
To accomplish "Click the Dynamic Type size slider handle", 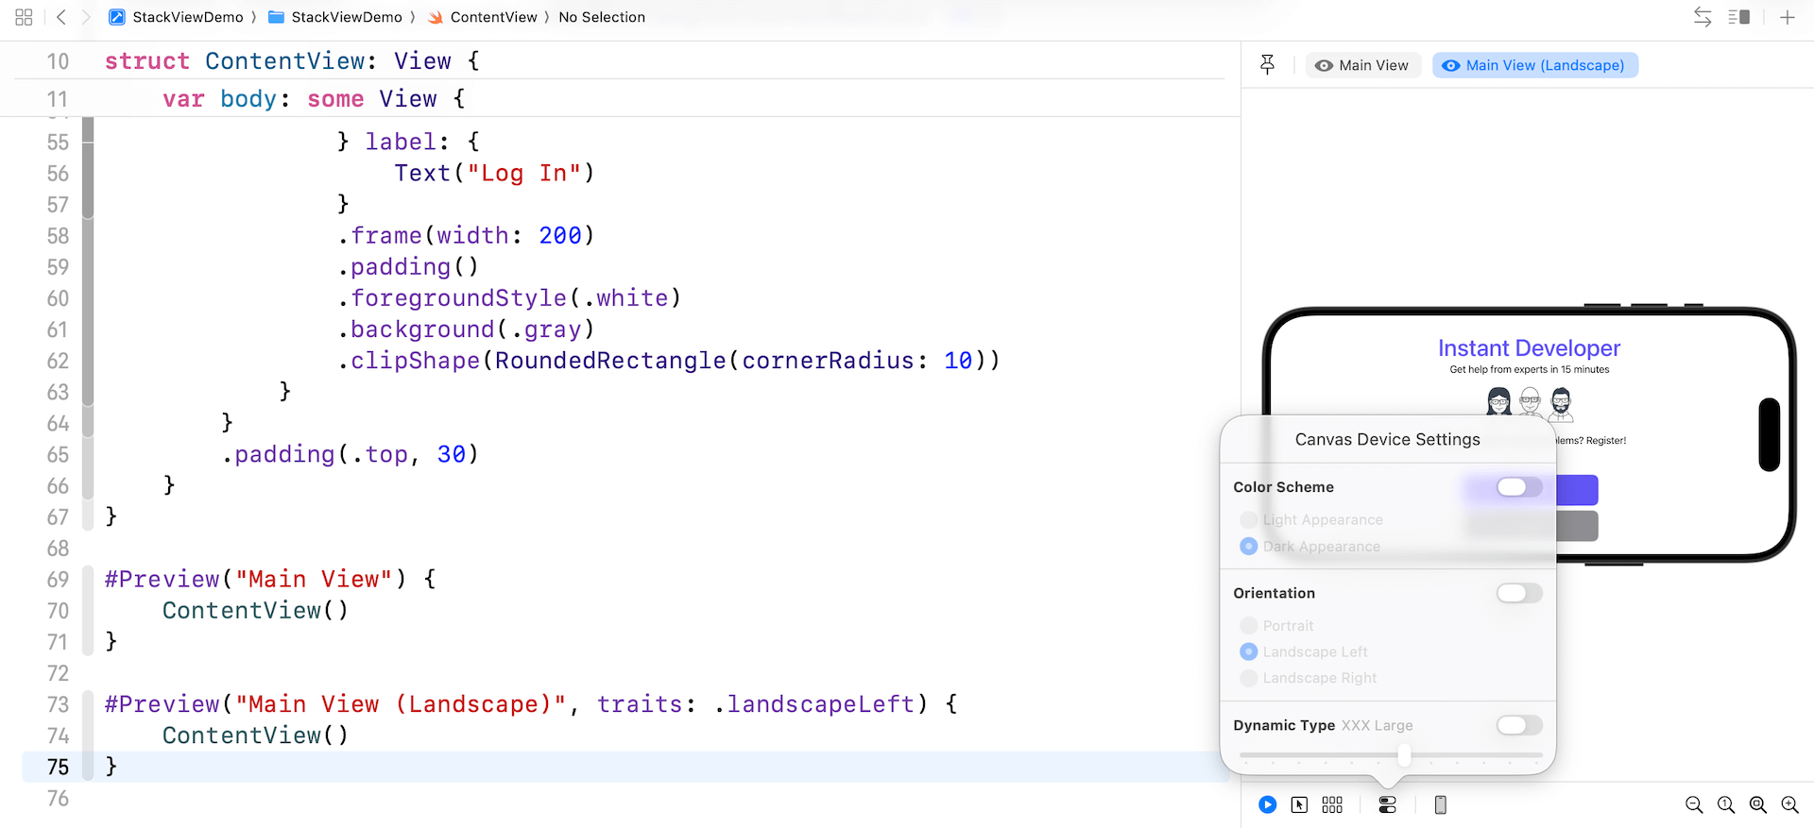I will 1404,755.
